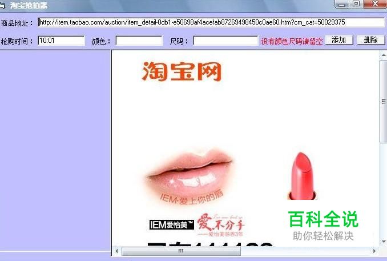Click the 删除 button
Image resolution: width=387 pixels, height=261 pixels.
pos(370,40)
